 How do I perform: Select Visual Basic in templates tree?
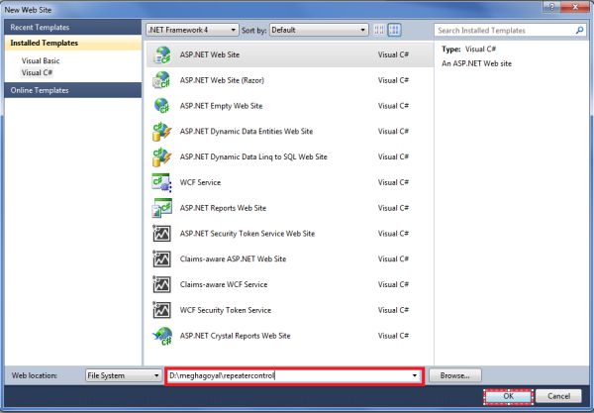point(41,60)
